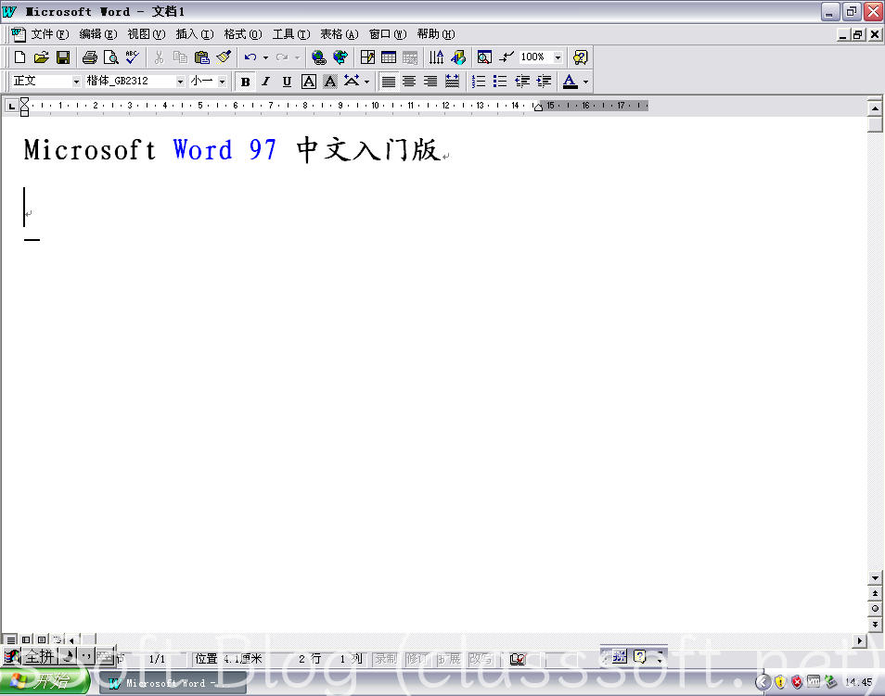Viewport: 885px width, 696px height.
Task: Open the 表格 menu
Action: tap(339, 34)
